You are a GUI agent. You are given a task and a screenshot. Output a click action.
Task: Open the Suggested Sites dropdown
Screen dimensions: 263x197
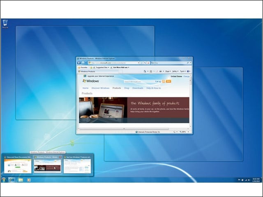point(101,67)
